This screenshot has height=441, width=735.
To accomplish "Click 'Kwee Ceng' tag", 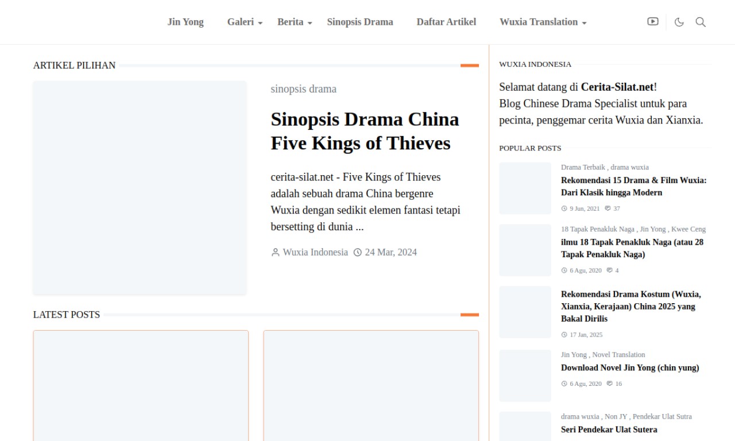I will (x=688, y=229).
